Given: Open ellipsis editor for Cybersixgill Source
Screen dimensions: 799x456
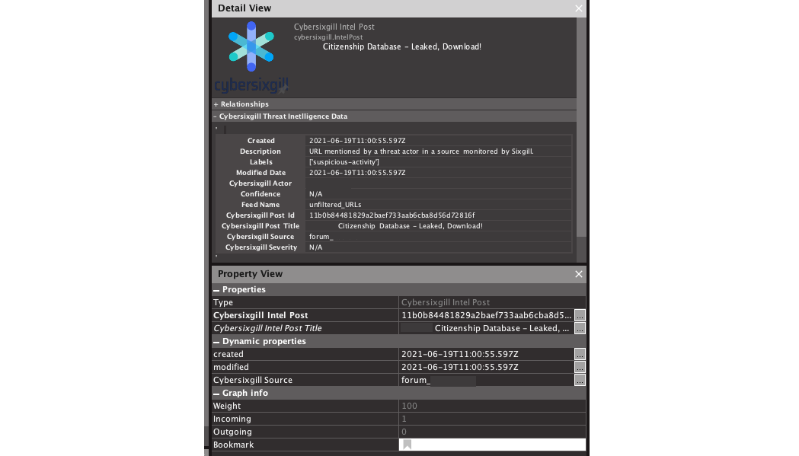Looking at the screenshot, I should click(580, 380).
